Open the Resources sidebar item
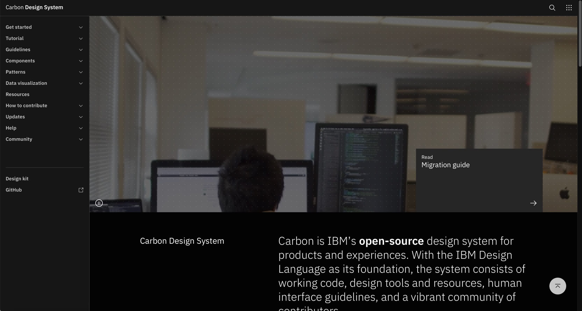 pyautogui.click(x=17, y=95)
